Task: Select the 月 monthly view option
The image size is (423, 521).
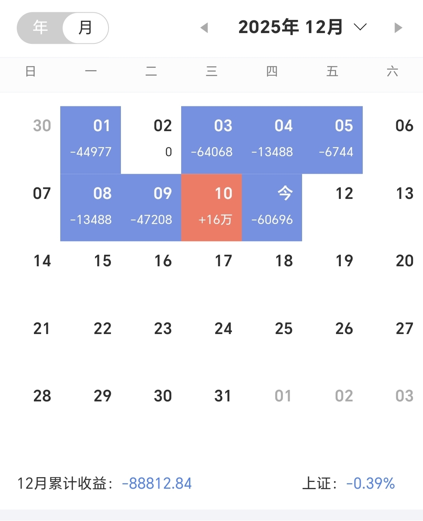Action: (x=85, y=28)
